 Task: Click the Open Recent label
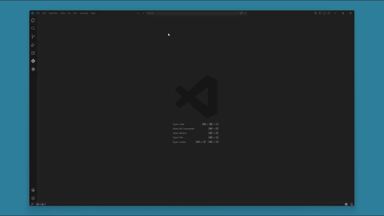click(x=180, y=133)
